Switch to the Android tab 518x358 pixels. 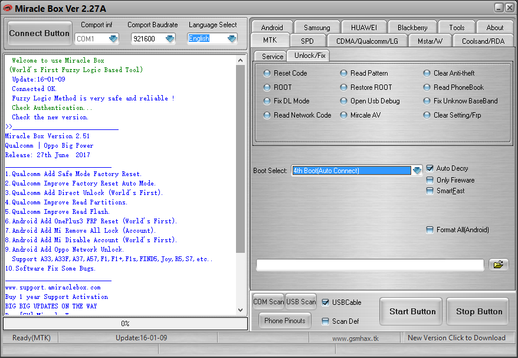[272, 27]
